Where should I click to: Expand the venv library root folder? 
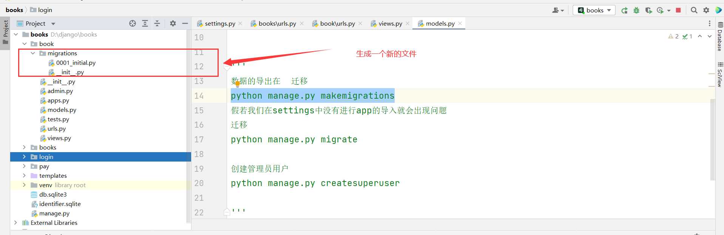tap(25, 185)
